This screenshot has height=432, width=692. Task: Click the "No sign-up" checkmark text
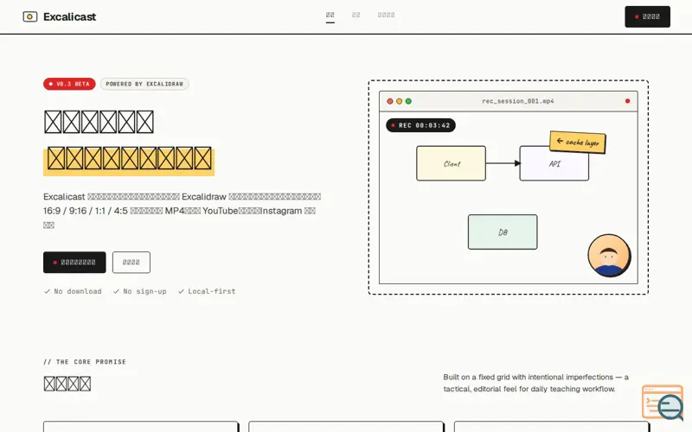(x=140, y=291)
